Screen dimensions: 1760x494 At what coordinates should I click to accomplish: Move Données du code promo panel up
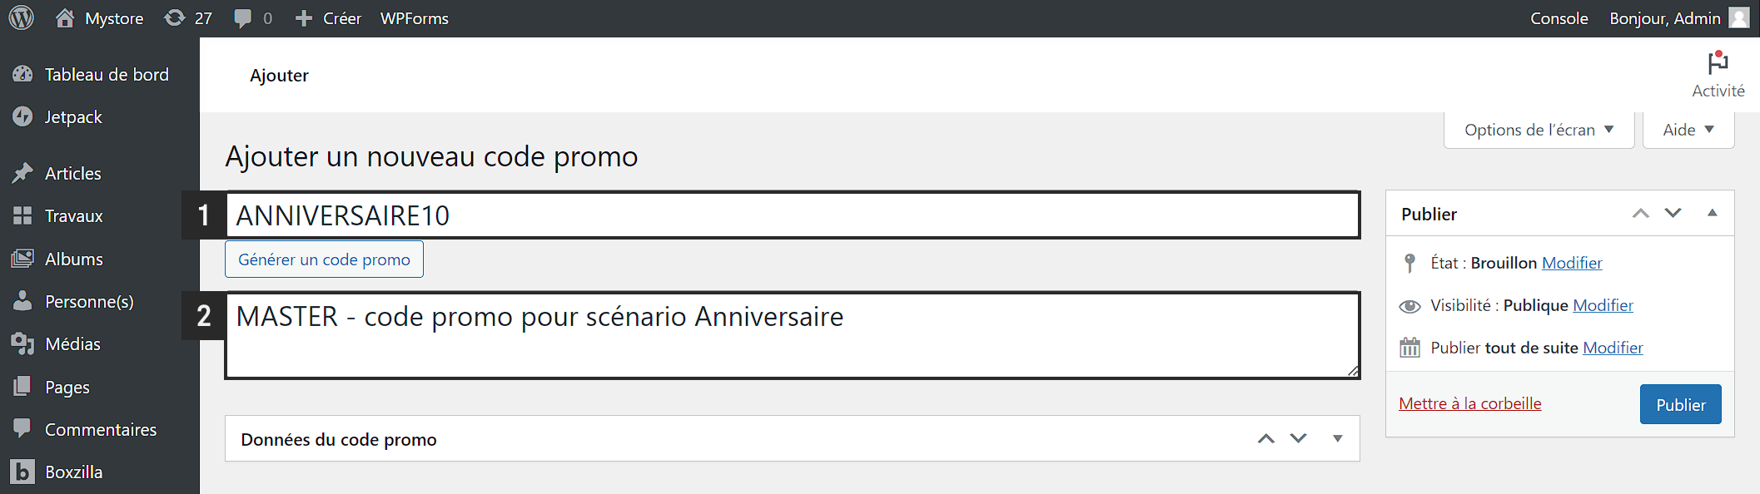coord(1266,438)
